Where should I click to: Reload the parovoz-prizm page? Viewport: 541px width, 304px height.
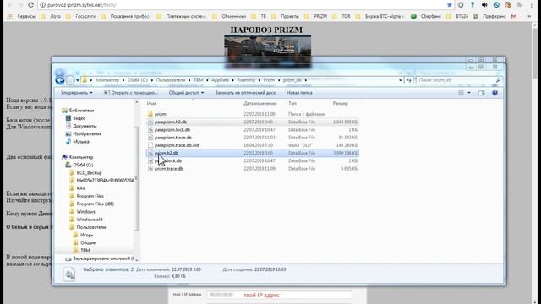30,5
